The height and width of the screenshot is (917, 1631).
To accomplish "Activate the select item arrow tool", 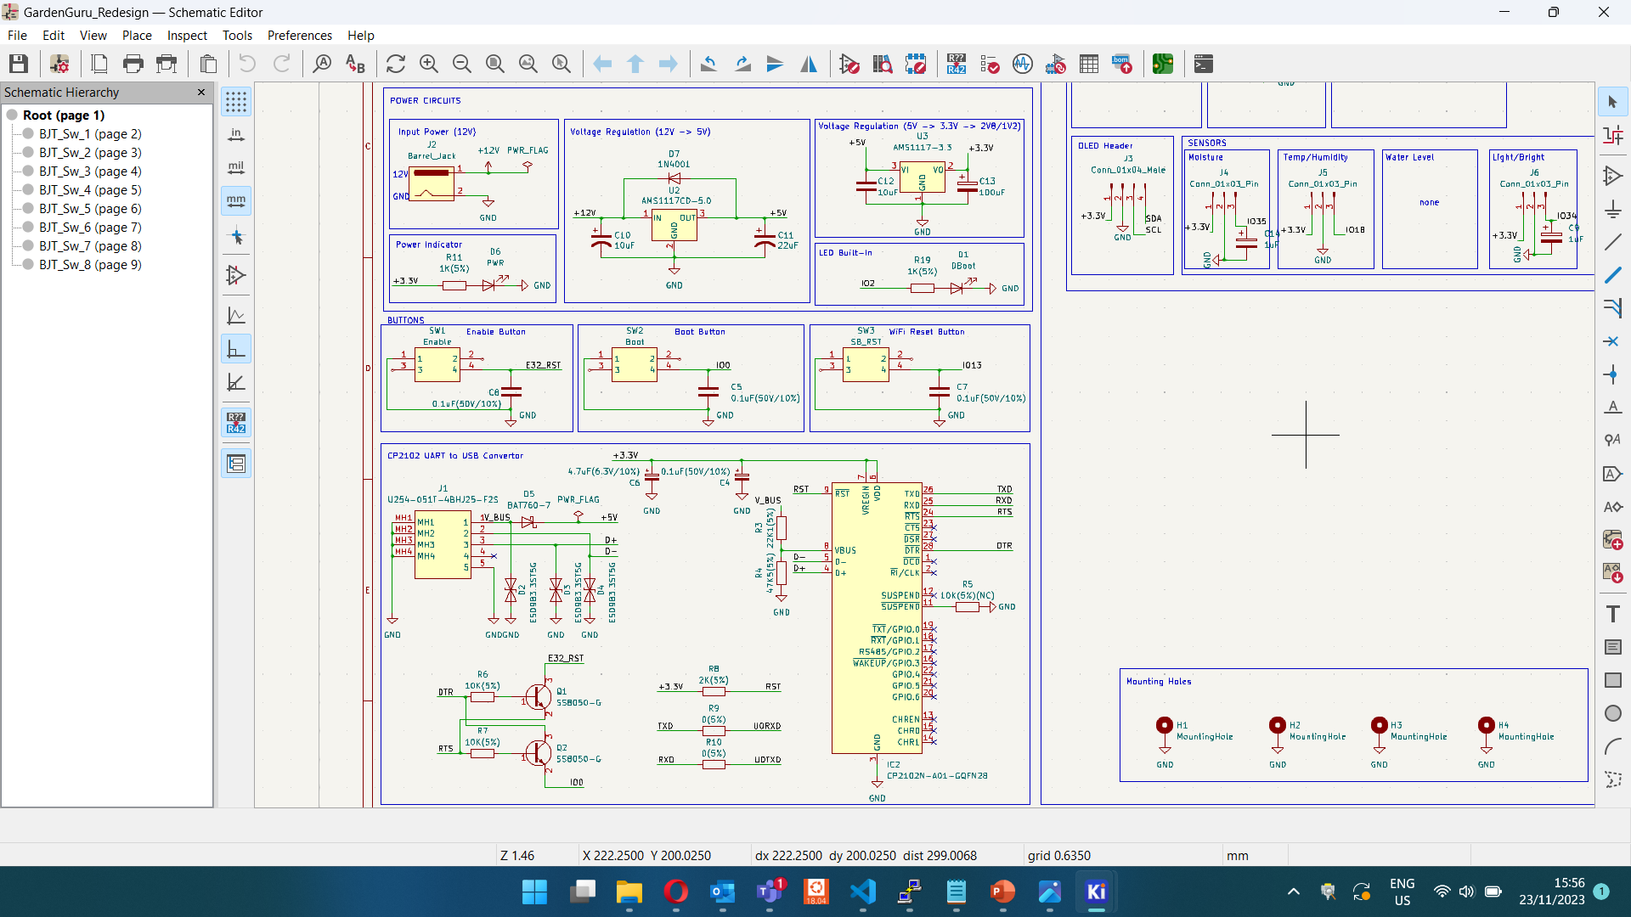I will coord(1612,102).
